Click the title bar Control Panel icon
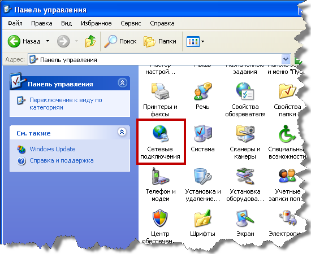 coord(7,9)
